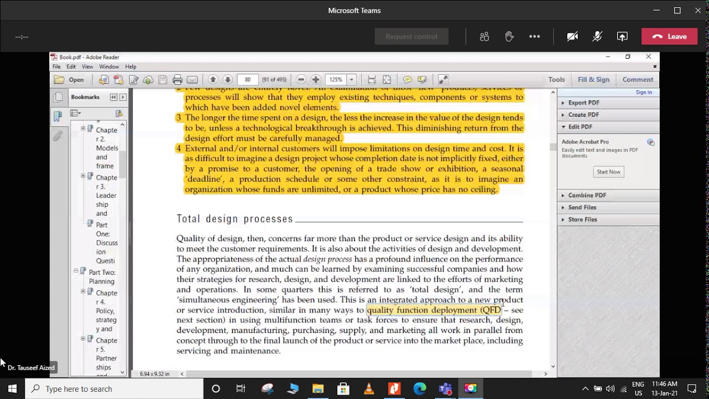Click the fit width scrolling icon
Image resolution: width=709 pixels, height=399 pixels.
click(x=372, y=80)
